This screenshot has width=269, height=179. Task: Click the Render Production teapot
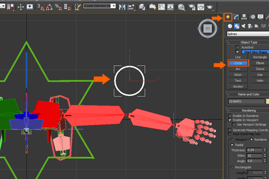click(x=210, y=7)
